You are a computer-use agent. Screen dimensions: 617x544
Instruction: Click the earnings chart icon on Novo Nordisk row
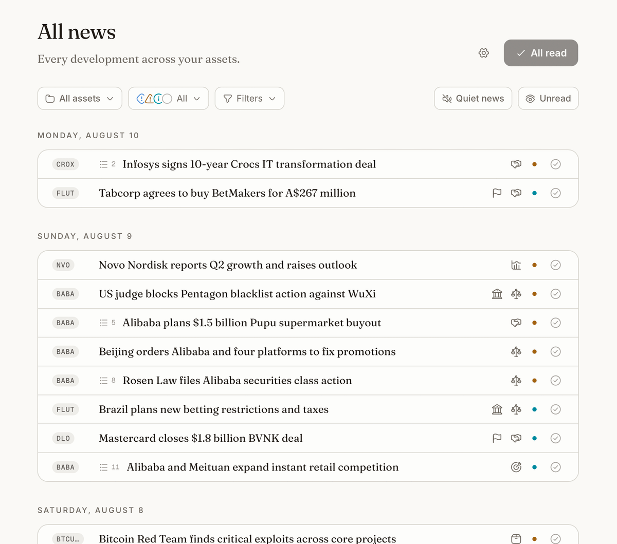point(516,265)
